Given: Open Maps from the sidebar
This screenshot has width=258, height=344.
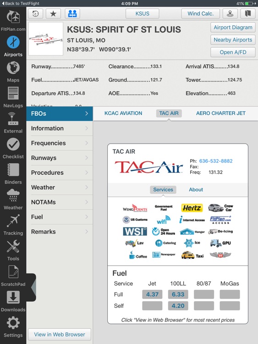Looking at the screenshot, I should 13,72.
